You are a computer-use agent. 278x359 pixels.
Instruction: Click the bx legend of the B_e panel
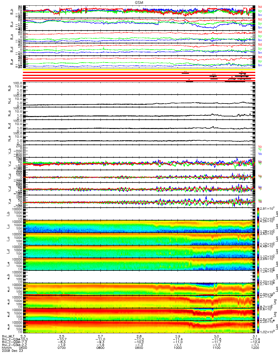(x=260, y=65)
